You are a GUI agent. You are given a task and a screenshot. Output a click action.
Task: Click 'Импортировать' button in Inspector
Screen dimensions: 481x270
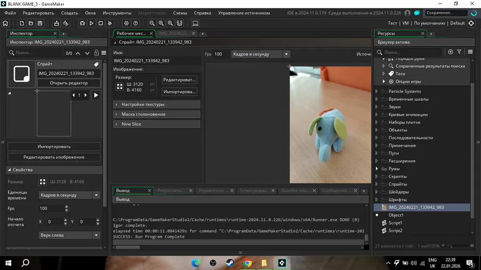[x=54, y=147]
